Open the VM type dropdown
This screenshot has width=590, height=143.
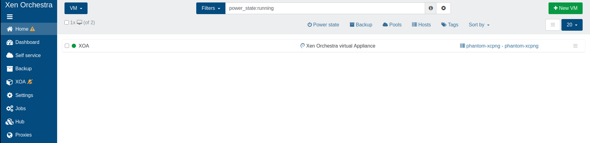coord(76,8)
